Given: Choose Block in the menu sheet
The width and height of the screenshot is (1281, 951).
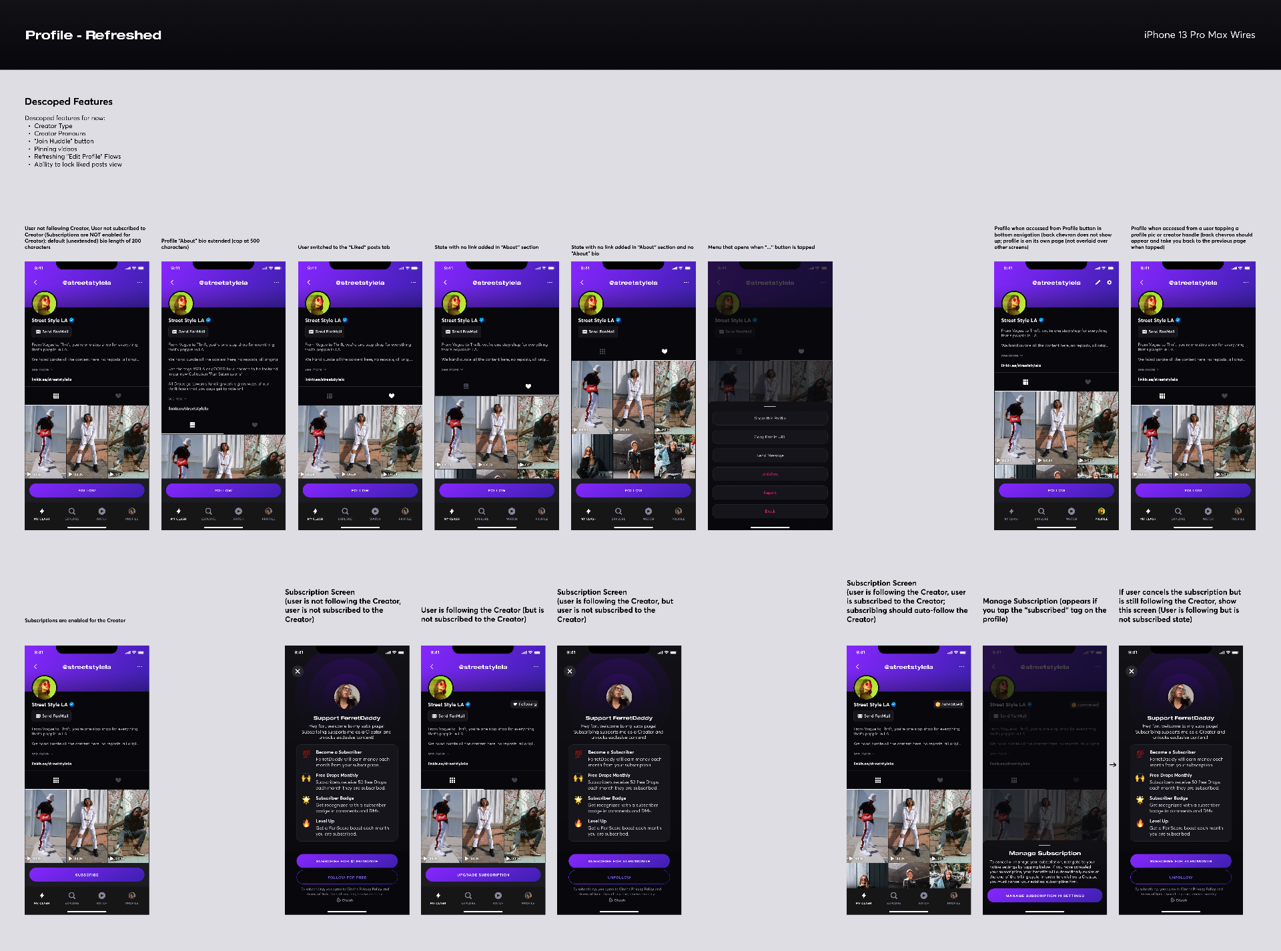Looking at the screenshot, I should pos(770,512).
